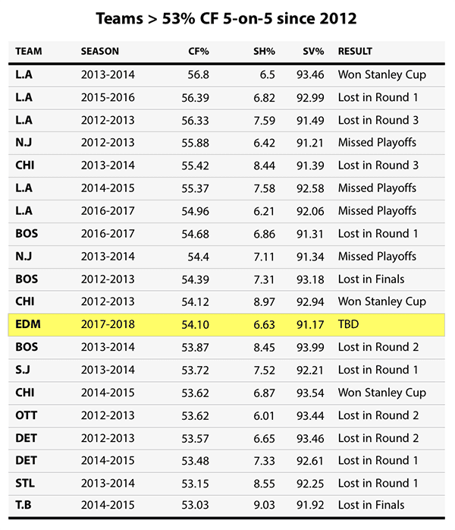Select the 54.10 CF% value in the yellow row
The image size is (455, 530).
point(195,325)
